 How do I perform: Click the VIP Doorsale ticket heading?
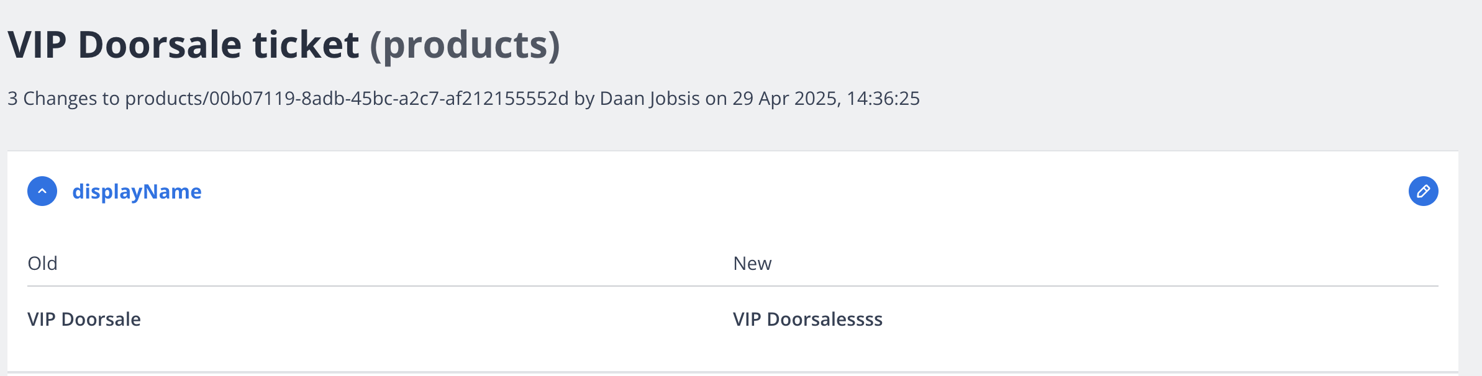tap(183, 45)
